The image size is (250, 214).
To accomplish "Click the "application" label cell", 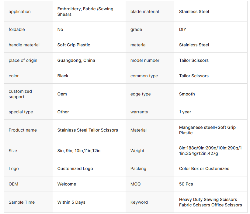I will (19, 12).
